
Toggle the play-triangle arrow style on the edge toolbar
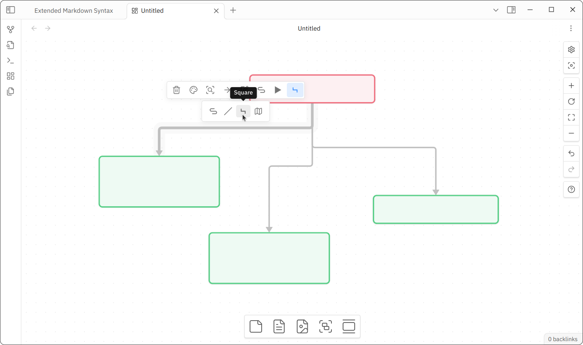click(x=278, y=90)
